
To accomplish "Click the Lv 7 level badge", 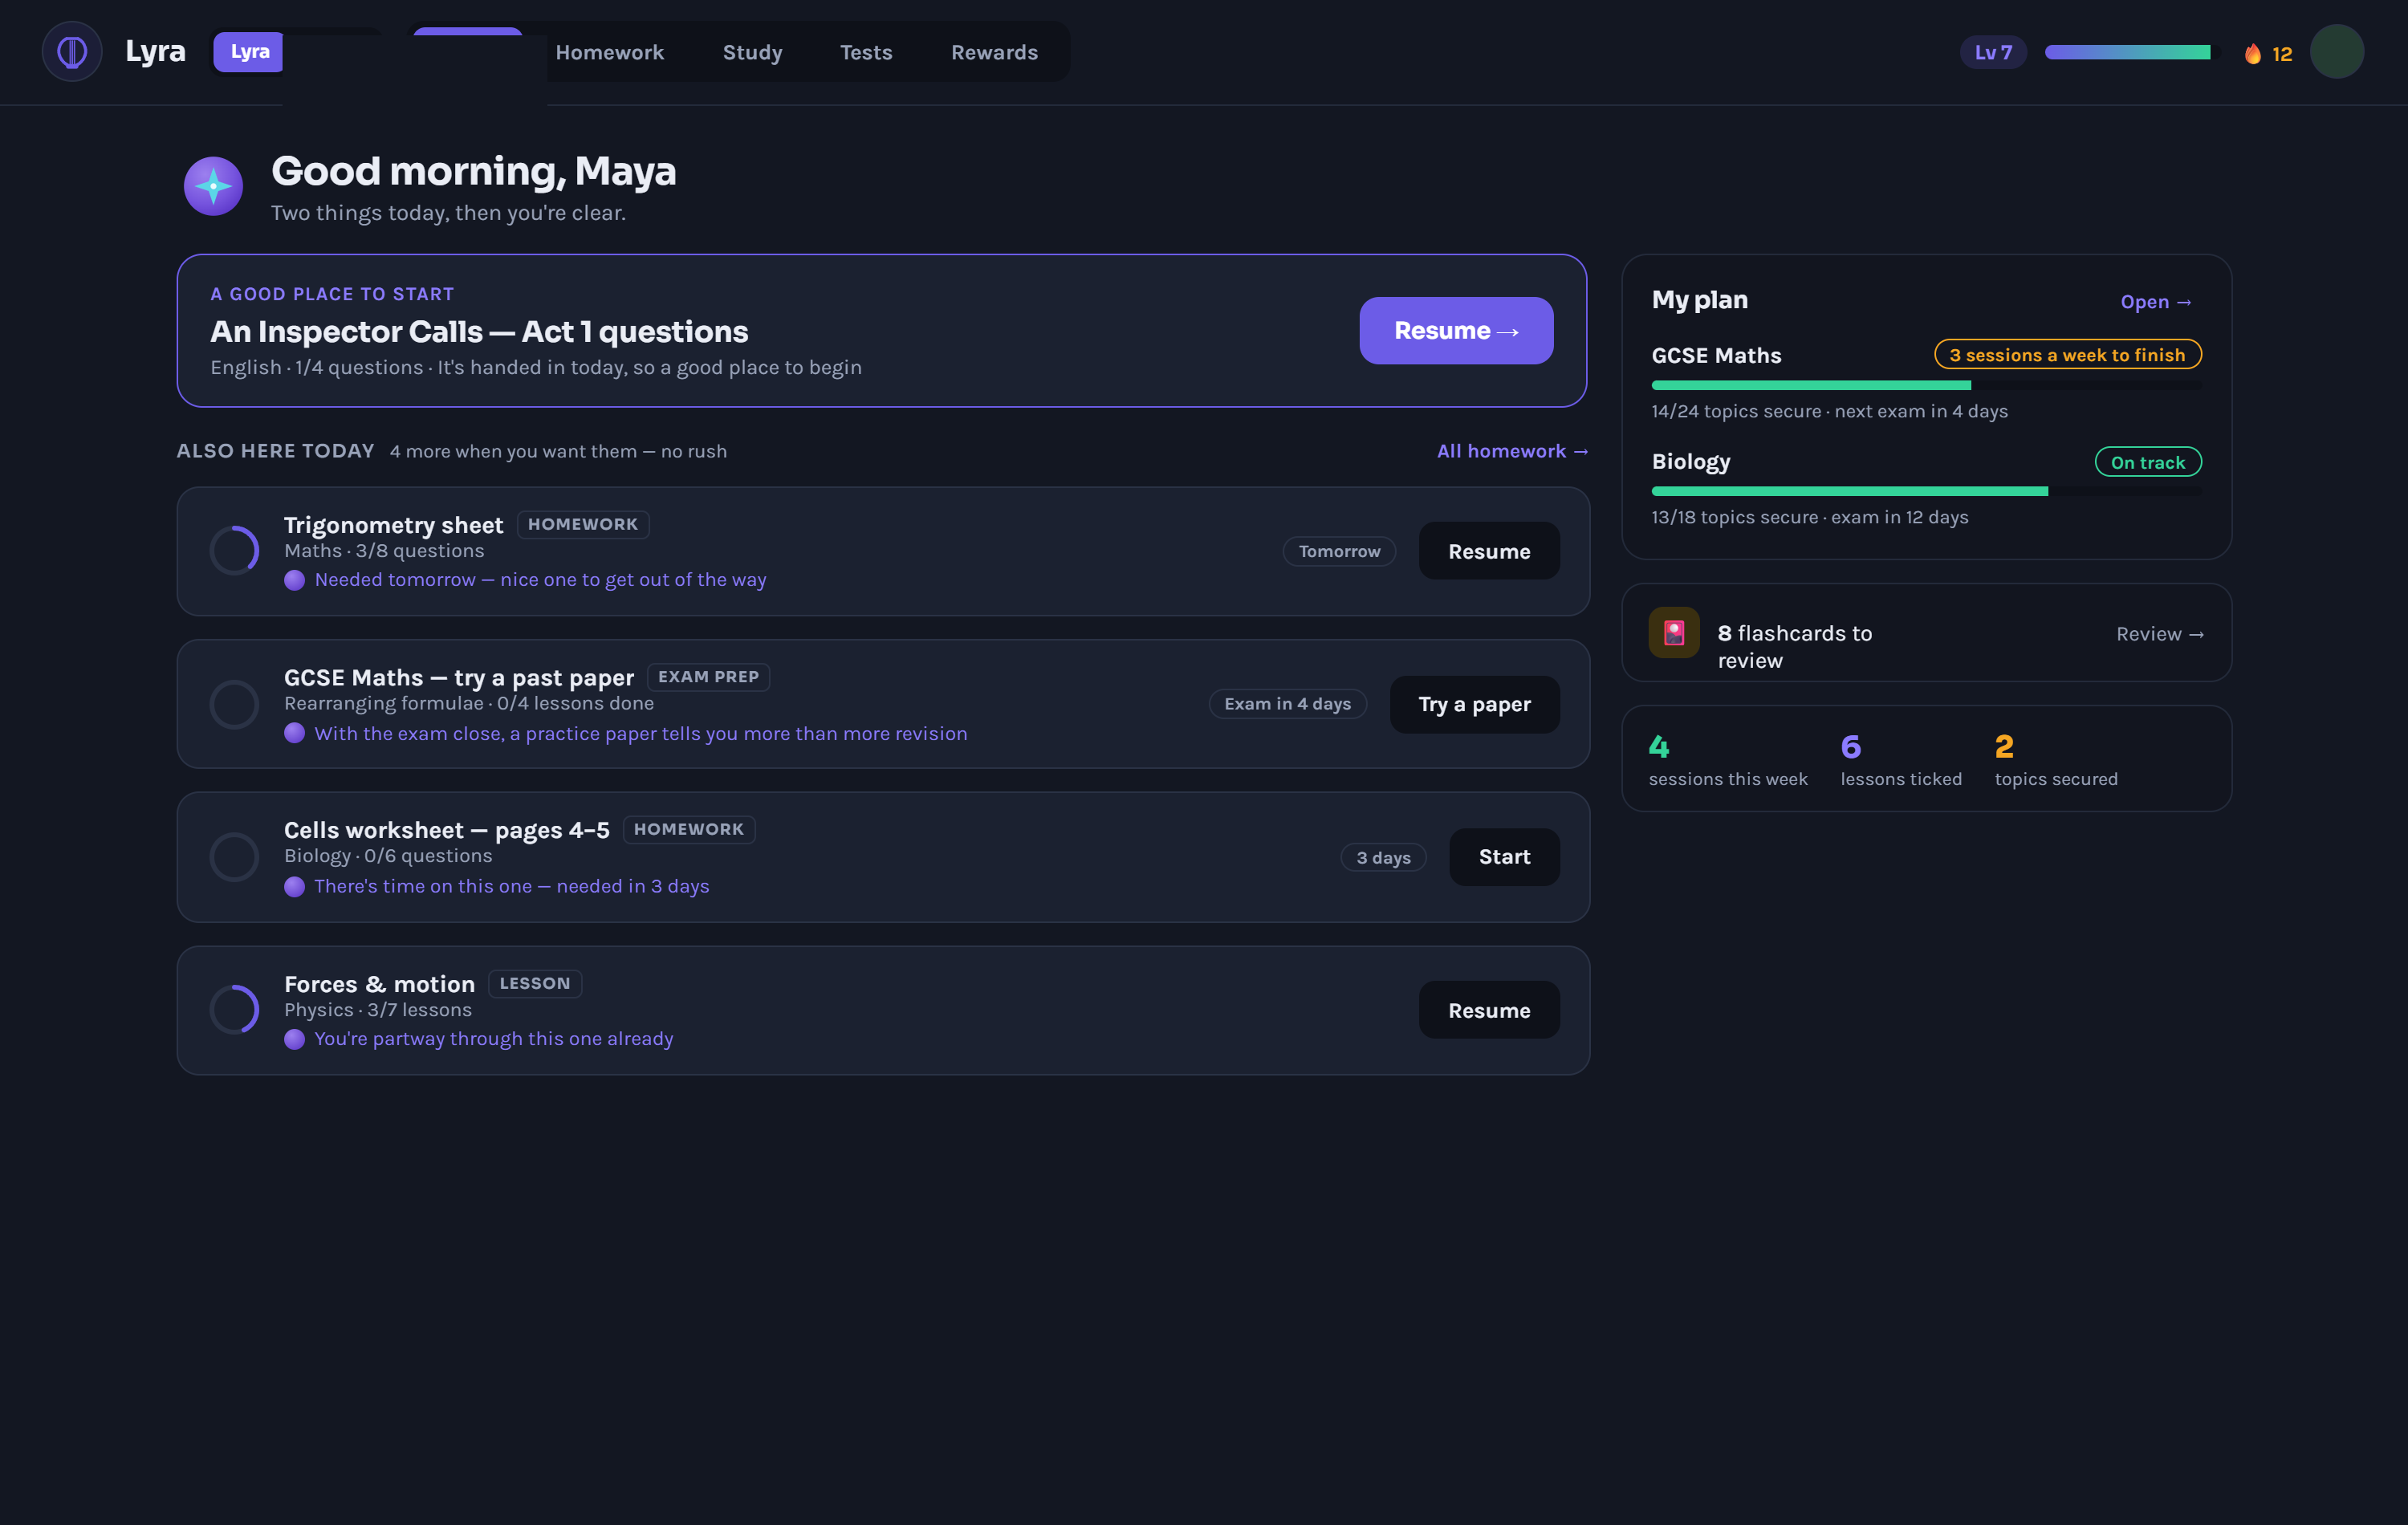I will pyautogui.click(x=1993, y=53).
